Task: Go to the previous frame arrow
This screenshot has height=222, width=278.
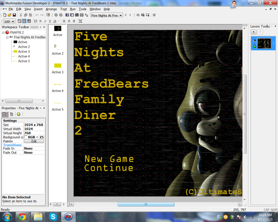Action: tap(126, 15)
